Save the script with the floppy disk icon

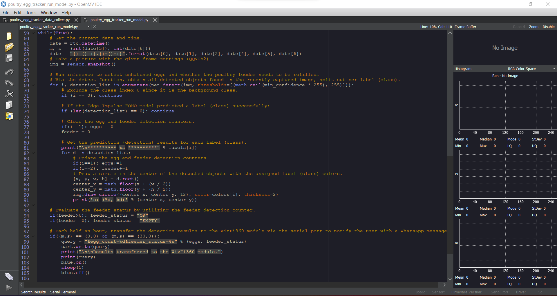click(9, 58)
